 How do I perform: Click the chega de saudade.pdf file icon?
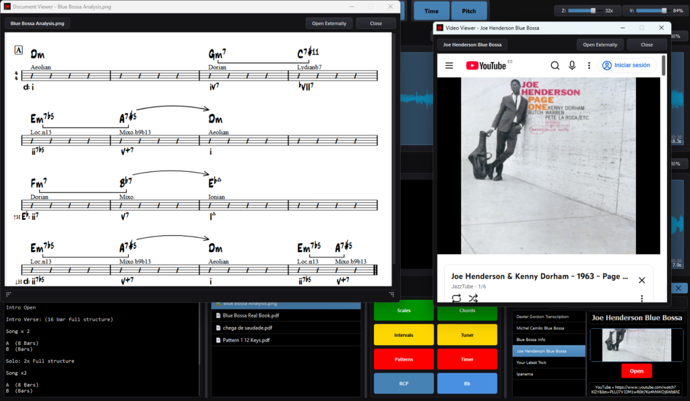coord(218,328)
